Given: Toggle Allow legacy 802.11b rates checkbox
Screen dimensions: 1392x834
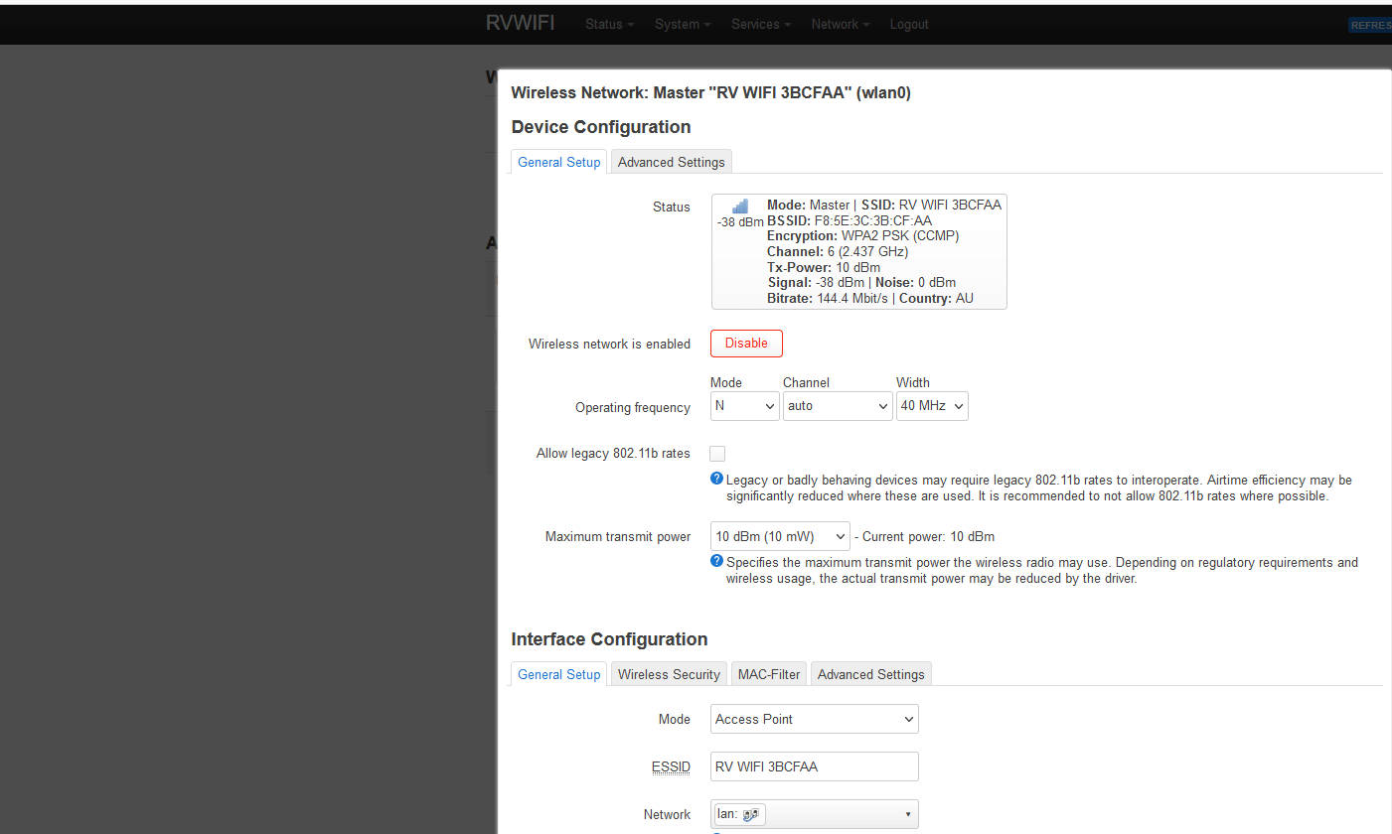Looking at the screenshot, I should [717, 454].
